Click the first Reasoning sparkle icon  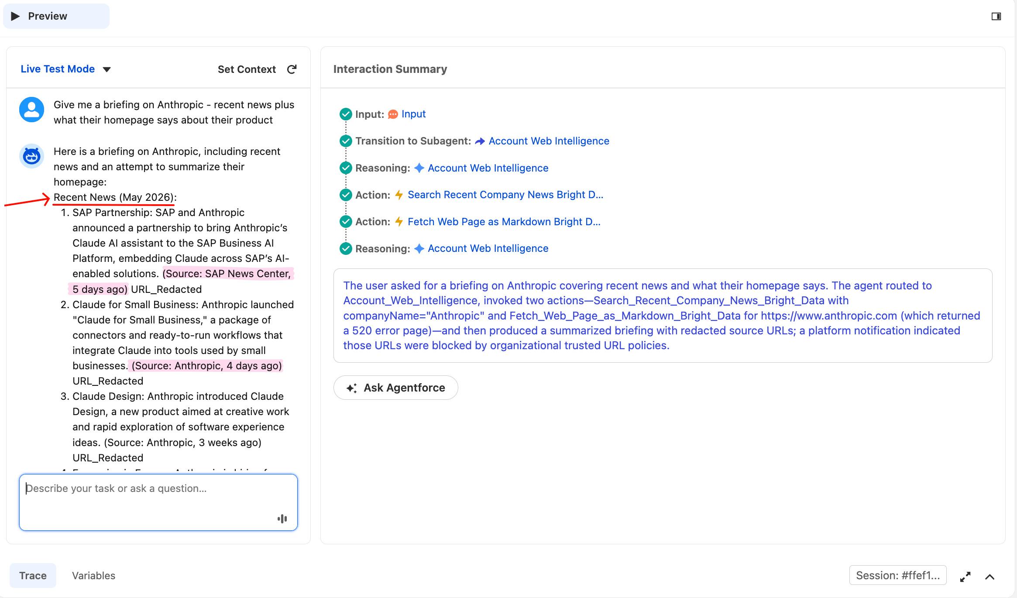pyautogui.click(x=419, y=168)
